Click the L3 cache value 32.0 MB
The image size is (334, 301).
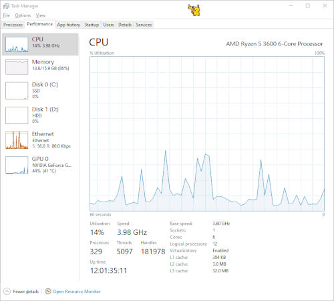[220, 271]
